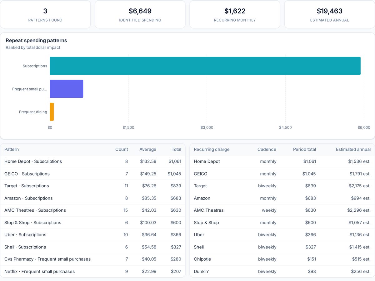Click the $207 total for Netflix

176,271
